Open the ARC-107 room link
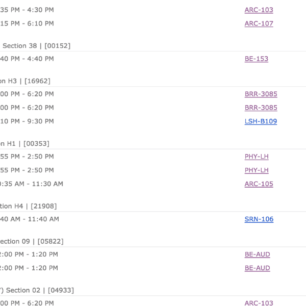This screenshot has width=306, height=306. tap(259, 23)
